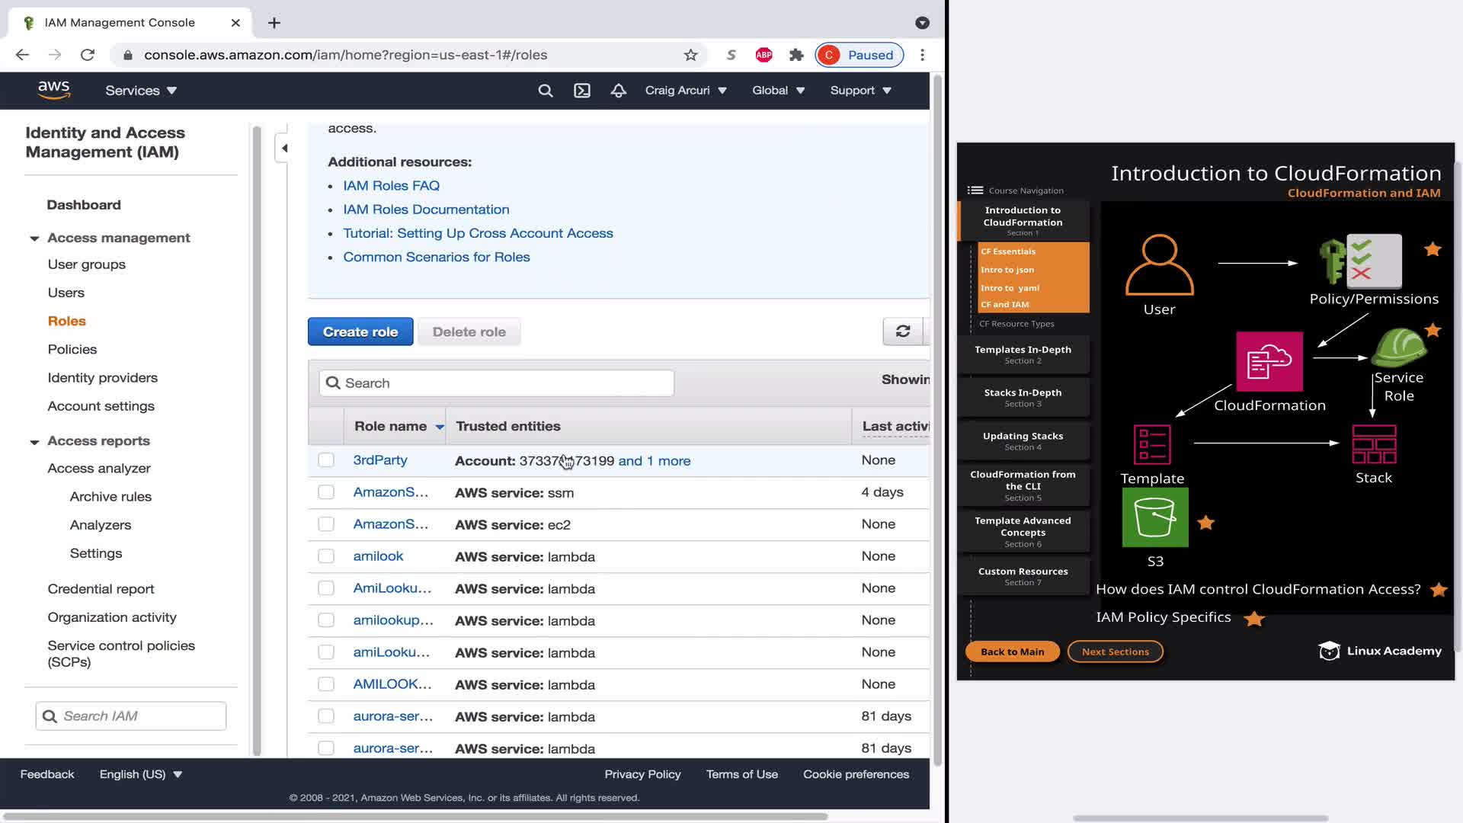Click the Create role button

(360, 331)
